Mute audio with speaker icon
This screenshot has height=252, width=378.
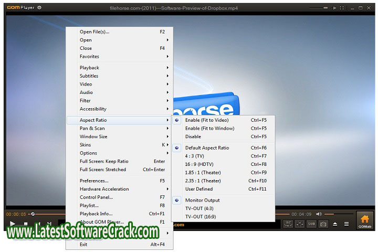point(319,214)
